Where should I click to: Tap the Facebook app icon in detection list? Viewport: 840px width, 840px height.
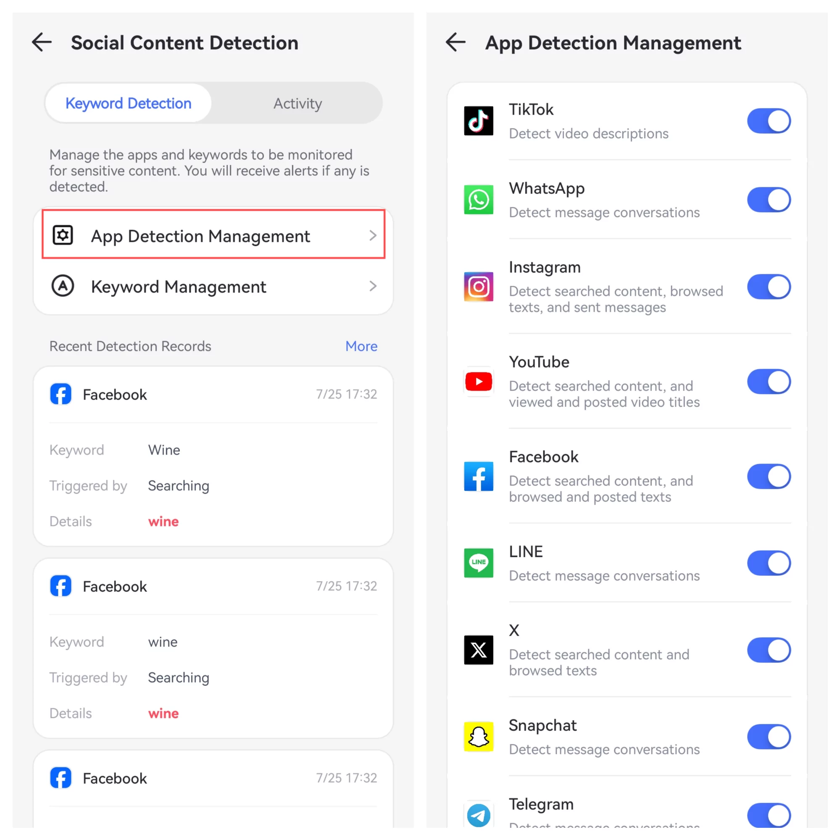478,478
